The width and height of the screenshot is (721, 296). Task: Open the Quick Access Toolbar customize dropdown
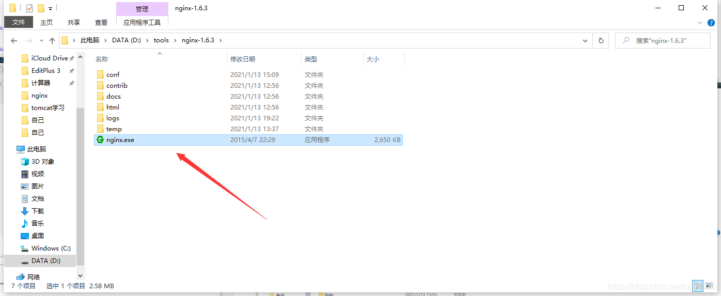[51, 8]
